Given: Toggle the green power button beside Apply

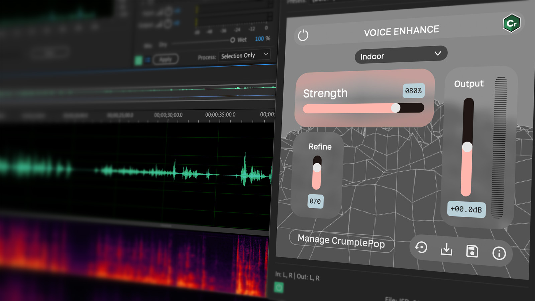Looking at the screenshot, I should point(138,61).
